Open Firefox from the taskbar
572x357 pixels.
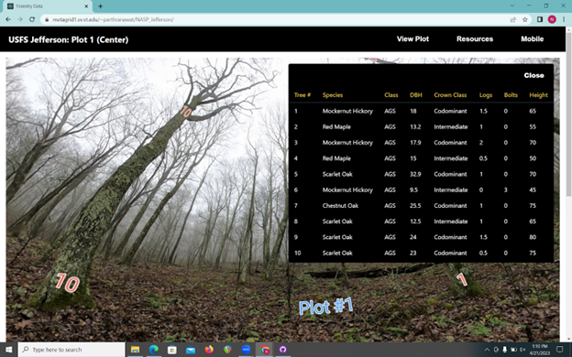point(209,350)
